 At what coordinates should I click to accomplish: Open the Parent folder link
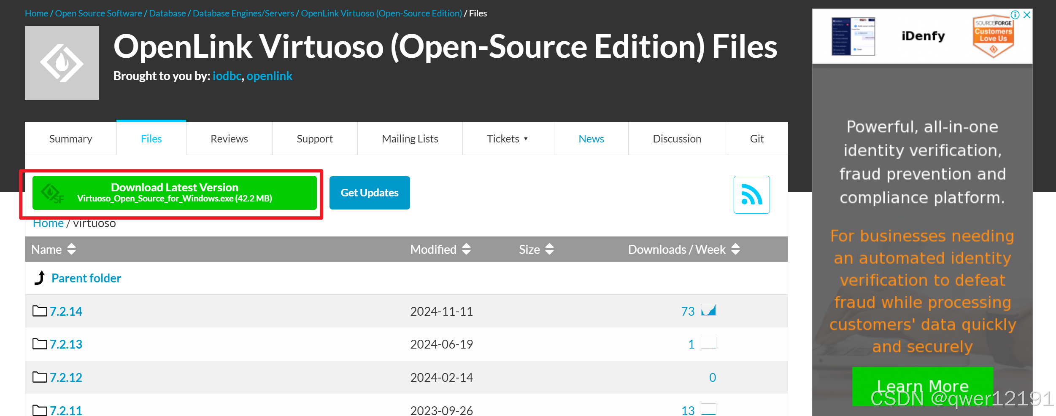point(86,278)
